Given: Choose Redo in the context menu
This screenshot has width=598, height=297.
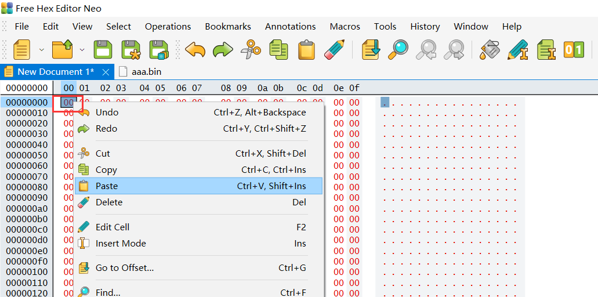Looking at the screenshot, I should point(198,129).
